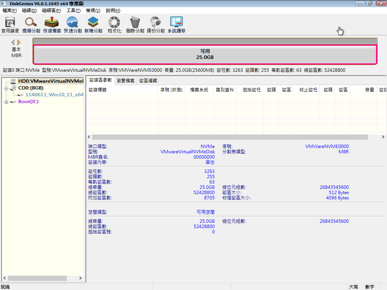Select the 格式化 format tool
The image size is (387, 290).
[114, 25]
